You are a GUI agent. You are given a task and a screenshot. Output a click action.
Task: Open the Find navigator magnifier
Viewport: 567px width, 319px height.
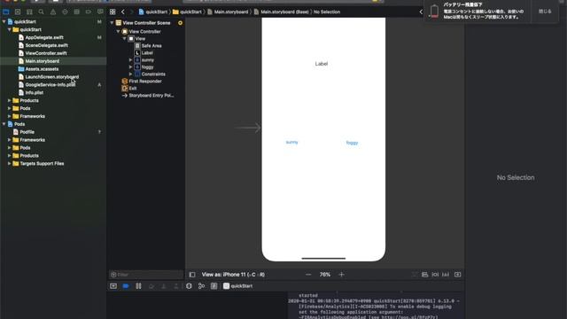42,12
